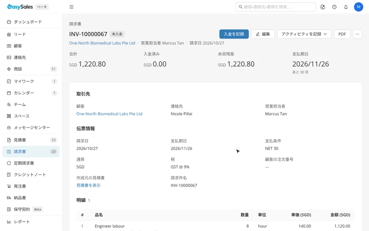Screen dimensions: 369x231
Task: Click the search field for 顧客・連絡先・書類
Action: coord(275,7)
